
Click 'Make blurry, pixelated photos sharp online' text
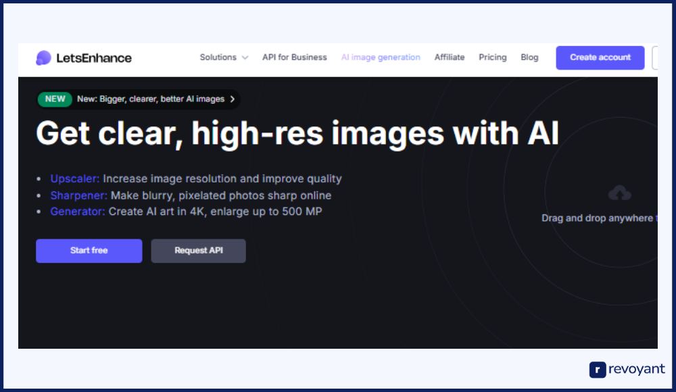pyautogui.click(x=221, y=195)
